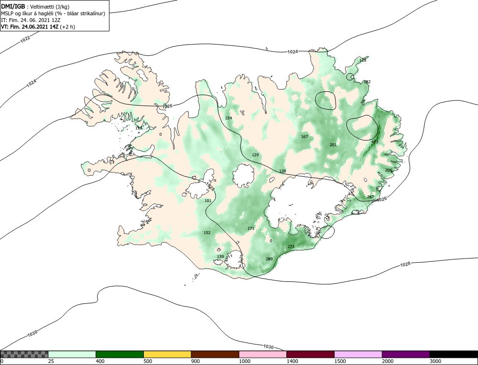Choose the black 3000+ legend swatch
Viewport: 478px width, 365px height.
tap(454, 354)
